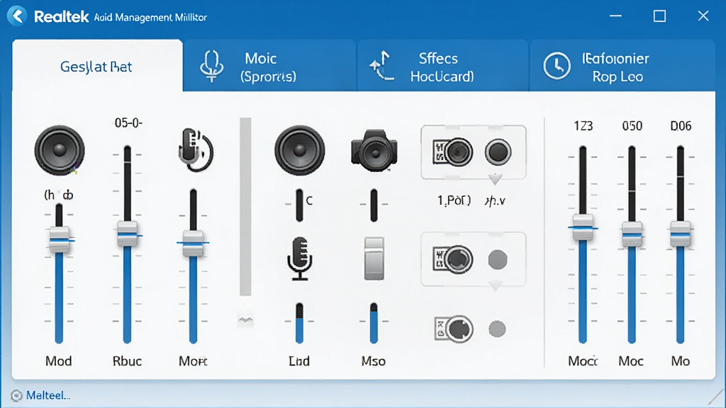Screen dimensions: 726x408
Task: Click the microphone icon in Moic tab
Action: pos(211,66)
